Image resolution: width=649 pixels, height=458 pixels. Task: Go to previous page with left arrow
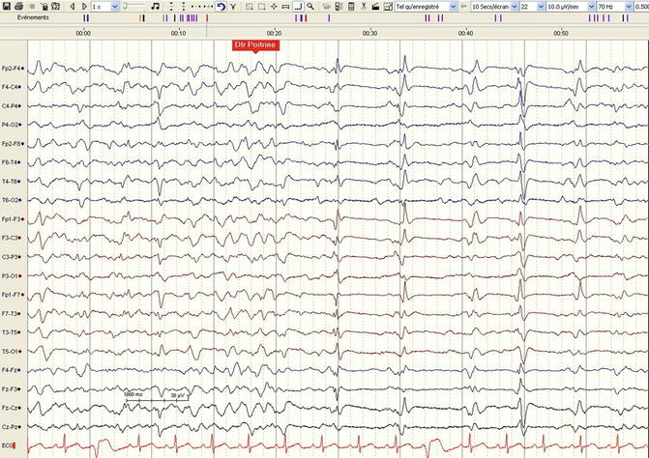73,6
